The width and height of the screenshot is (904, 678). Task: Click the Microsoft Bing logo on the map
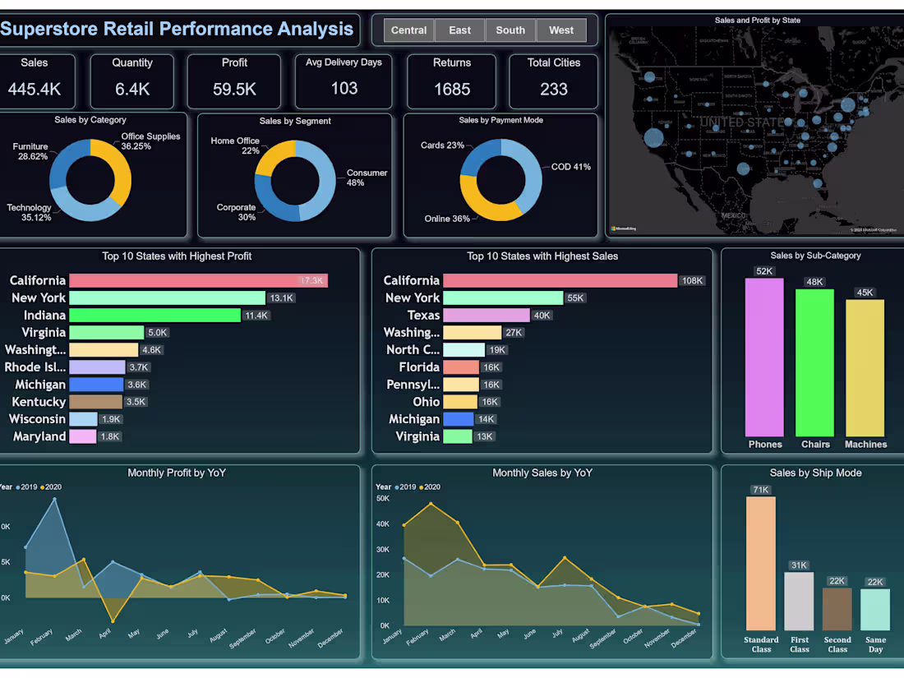coord(620,228)
